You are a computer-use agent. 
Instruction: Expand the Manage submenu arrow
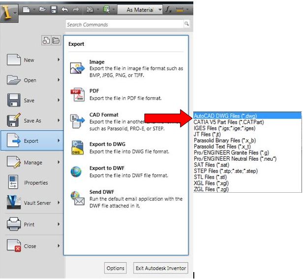(x=59, y=162)
